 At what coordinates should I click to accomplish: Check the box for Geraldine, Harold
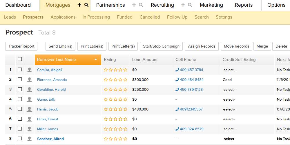20,89
